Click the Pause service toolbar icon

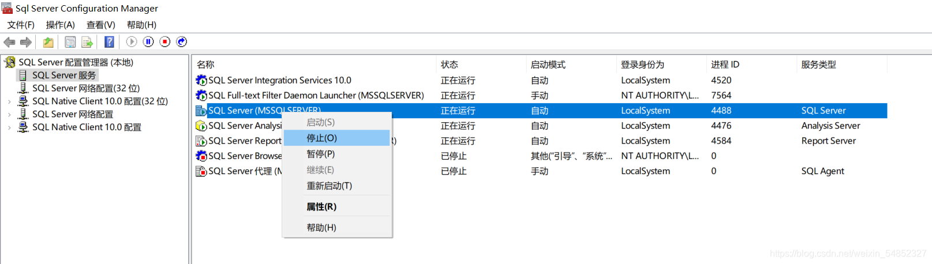click(x=148, y=42)
